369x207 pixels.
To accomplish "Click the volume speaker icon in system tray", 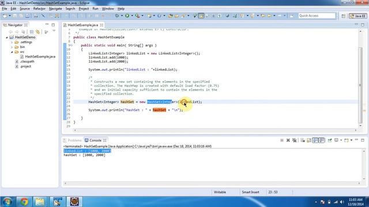I will click(342, 202).
